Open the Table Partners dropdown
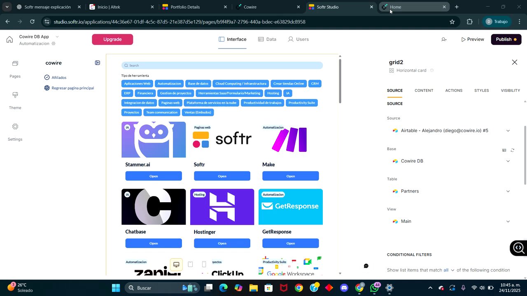 pos(451,191)
